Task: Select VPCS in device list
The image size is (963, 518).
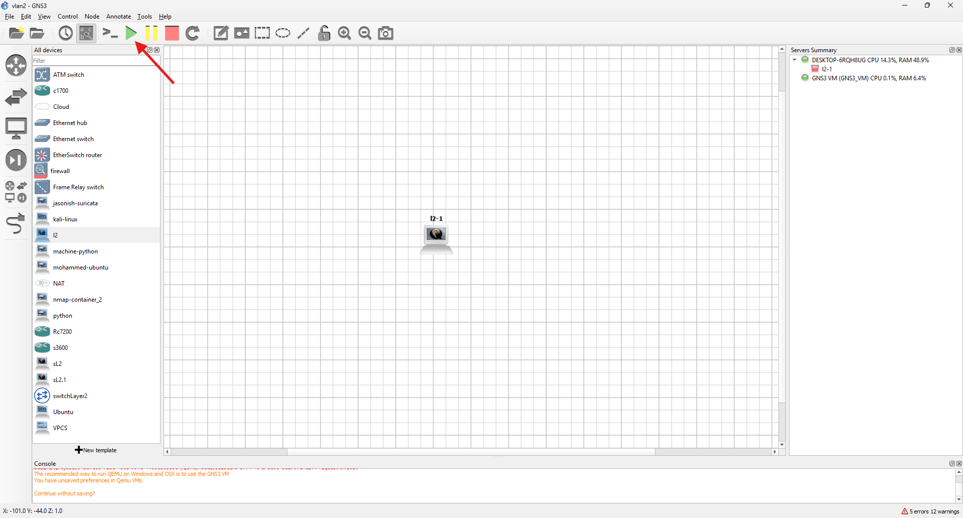Action: point(96,428)
